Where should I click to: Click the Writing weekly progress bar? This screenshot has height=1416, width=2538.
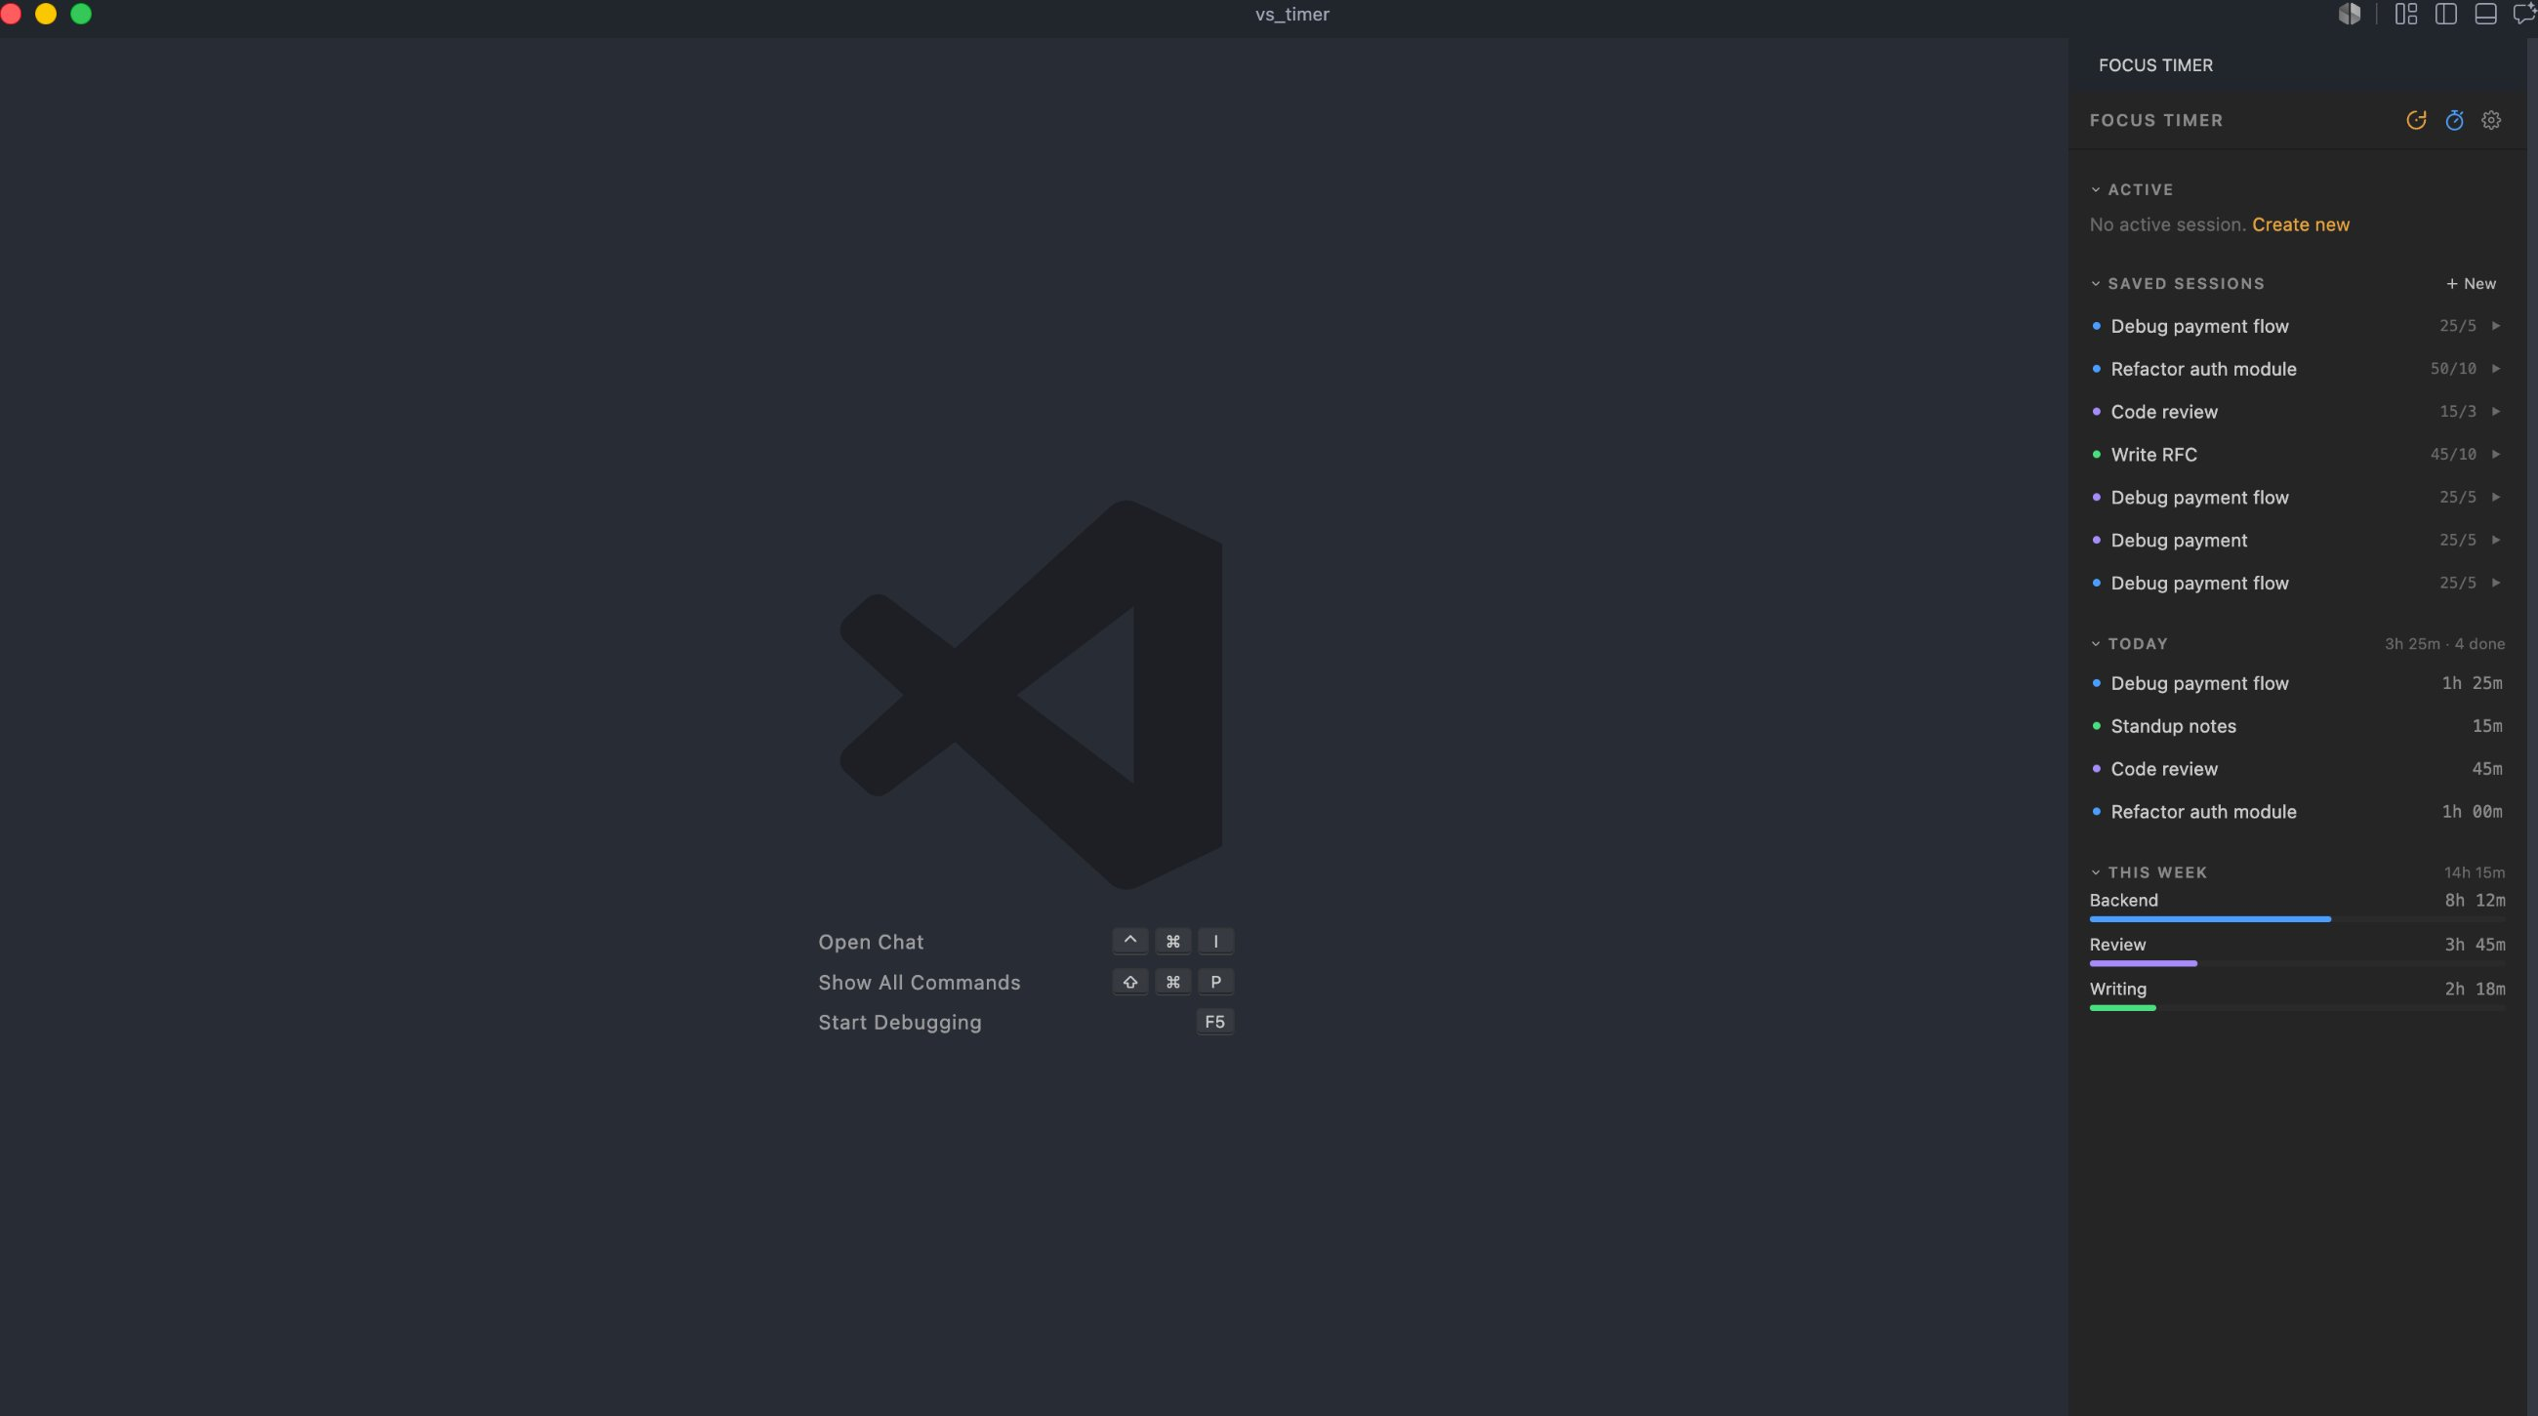[2297, 1007]
